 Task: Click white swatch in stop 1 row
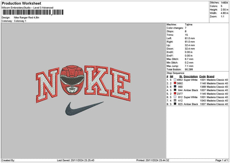pos(175,80)
